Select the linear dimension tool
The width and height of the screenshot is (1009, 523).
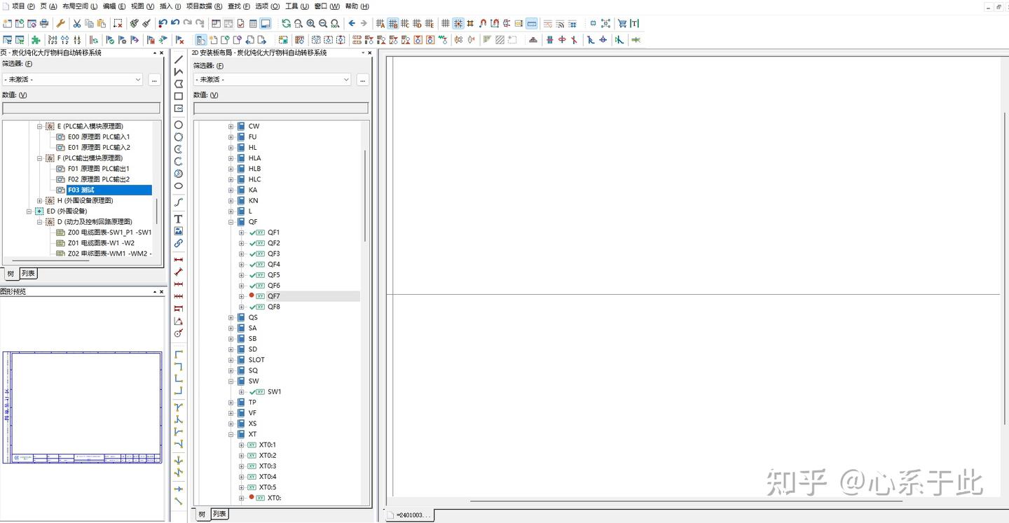tap(179, 260)
